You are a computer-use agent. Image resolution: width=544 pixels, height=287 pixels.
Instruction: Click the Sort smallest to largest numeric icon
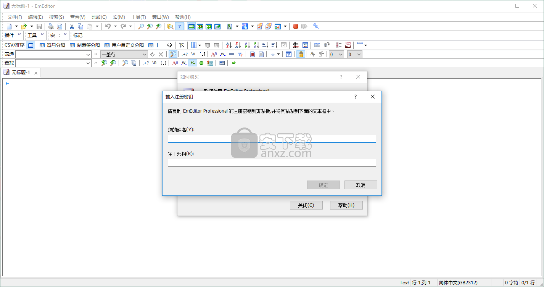point(247,45)
